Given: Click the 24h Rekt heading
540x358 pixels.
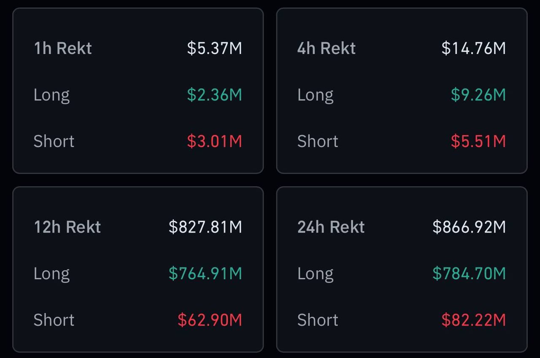Looking at the screenshot, I should (331, 227).
